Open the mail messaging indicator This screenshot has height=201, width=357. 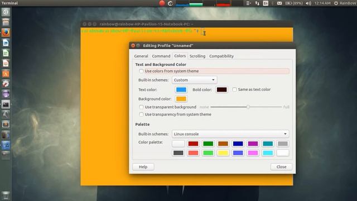tap(279, 3)
